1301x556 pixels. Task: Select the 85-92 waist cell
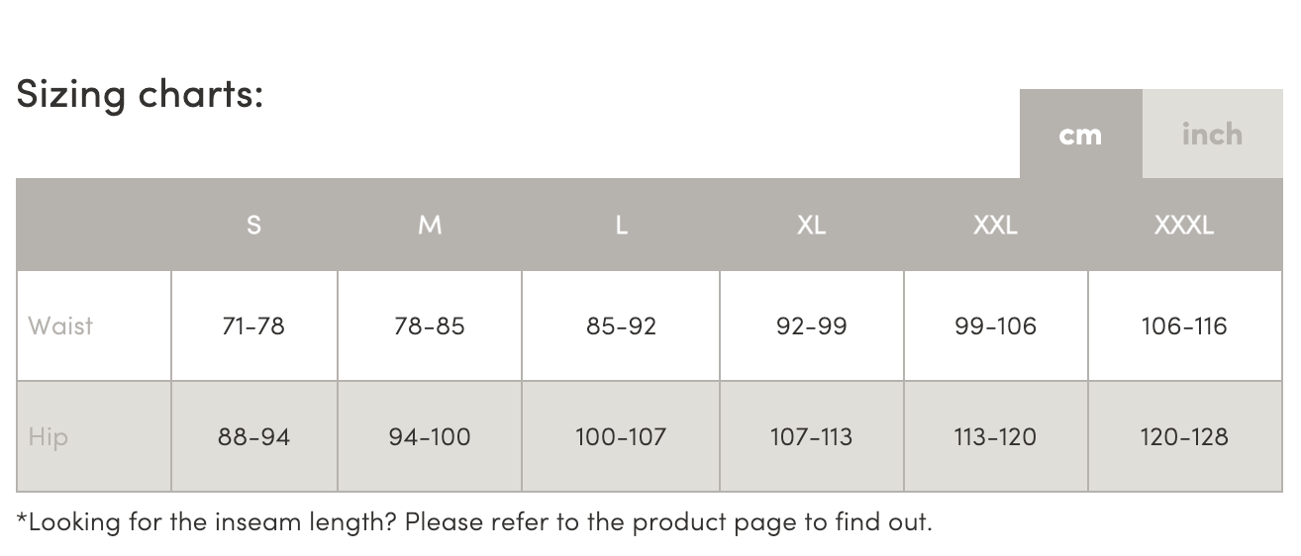click(x=621, y=326)
